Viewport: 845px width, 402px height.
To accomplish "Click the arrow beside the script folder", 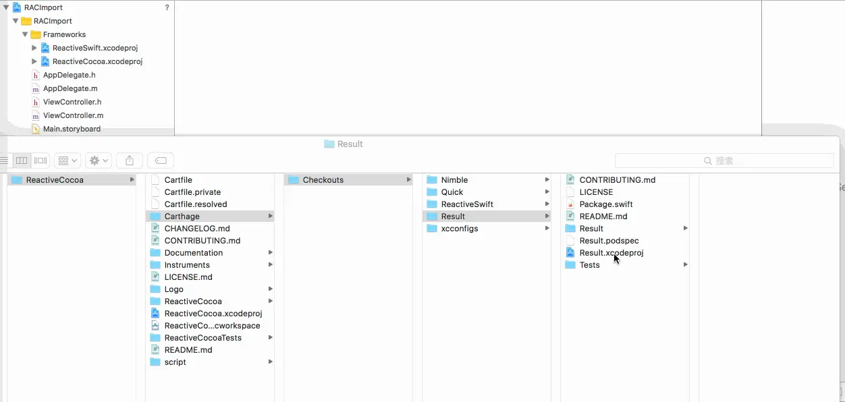I will (270, 362).
